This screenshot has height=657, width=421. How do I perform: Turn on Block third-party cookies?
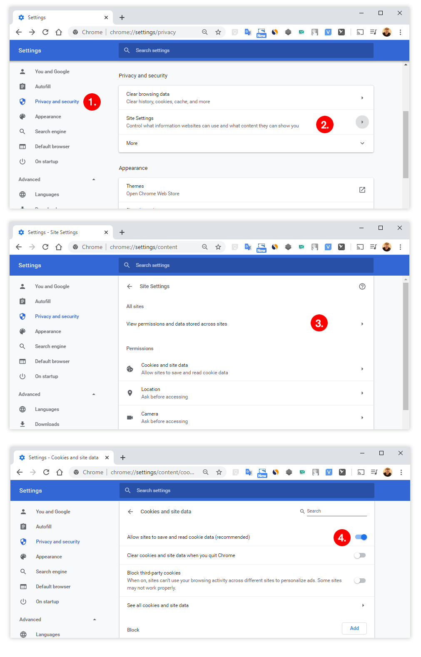360,580
